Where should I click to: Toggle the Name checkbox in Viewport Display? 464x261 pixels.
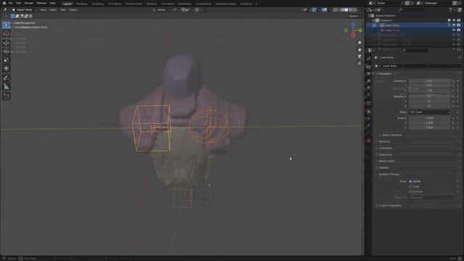click(410, 181)
